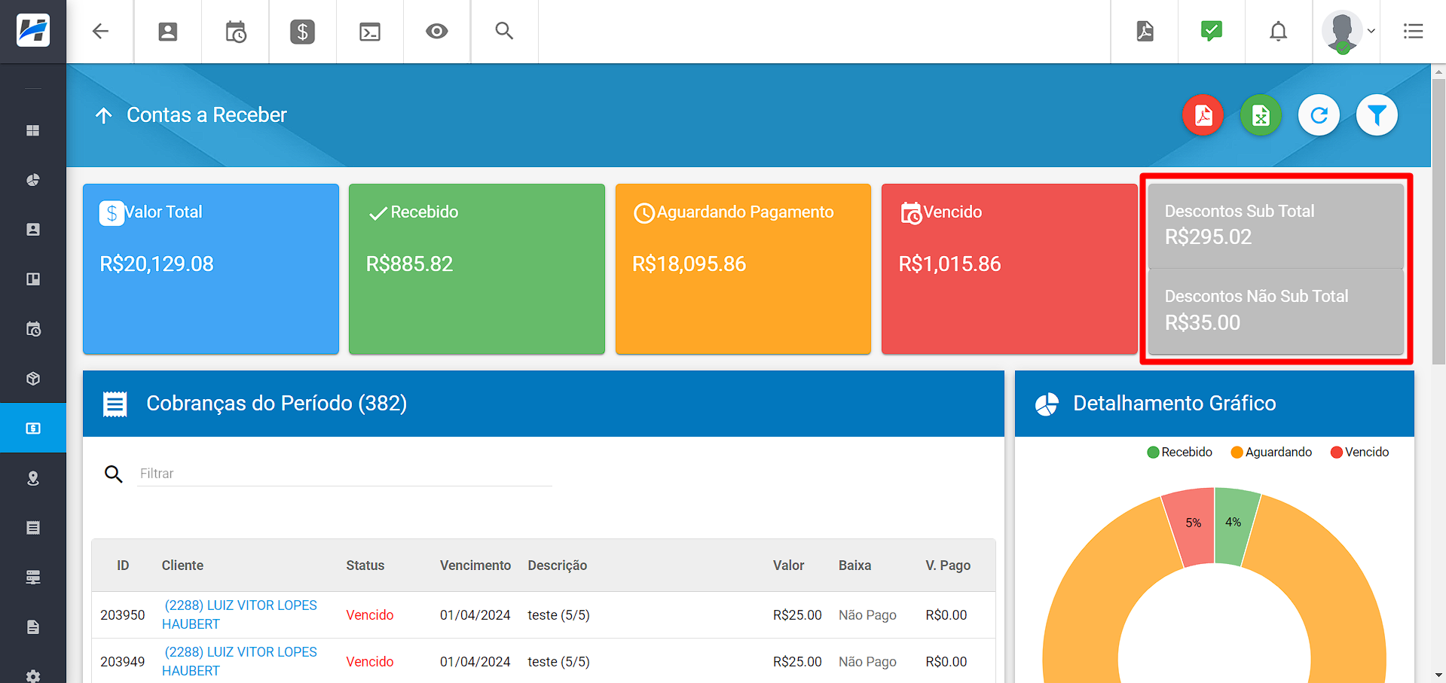Export to Excel with green round button
Screen dimensions: 1446x683
(1261, 115)
